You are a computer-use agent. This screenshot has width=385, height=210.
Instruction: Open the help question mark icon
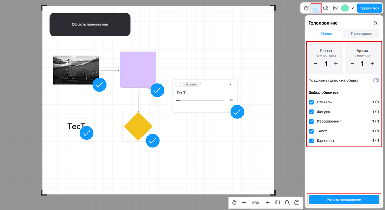(x=297, y=203)
